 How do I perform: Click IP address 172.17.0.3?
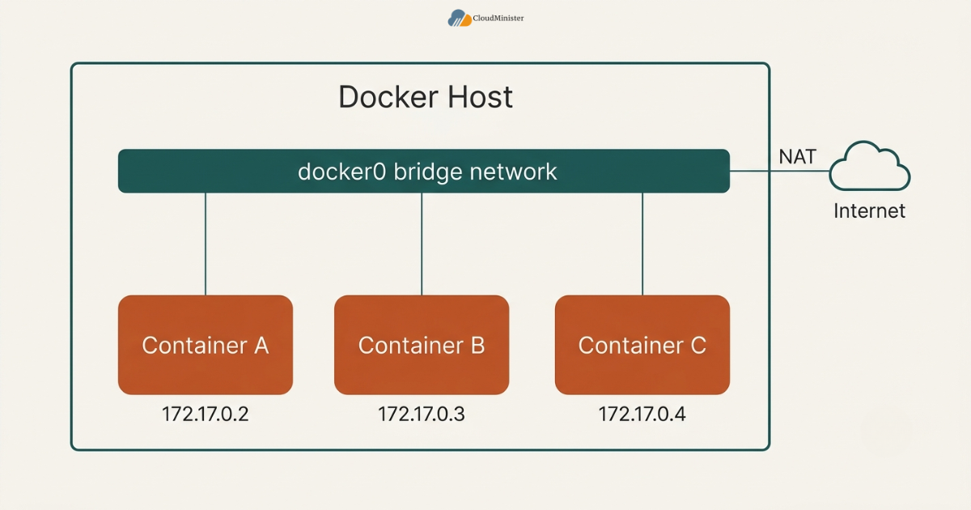[422, 414]
